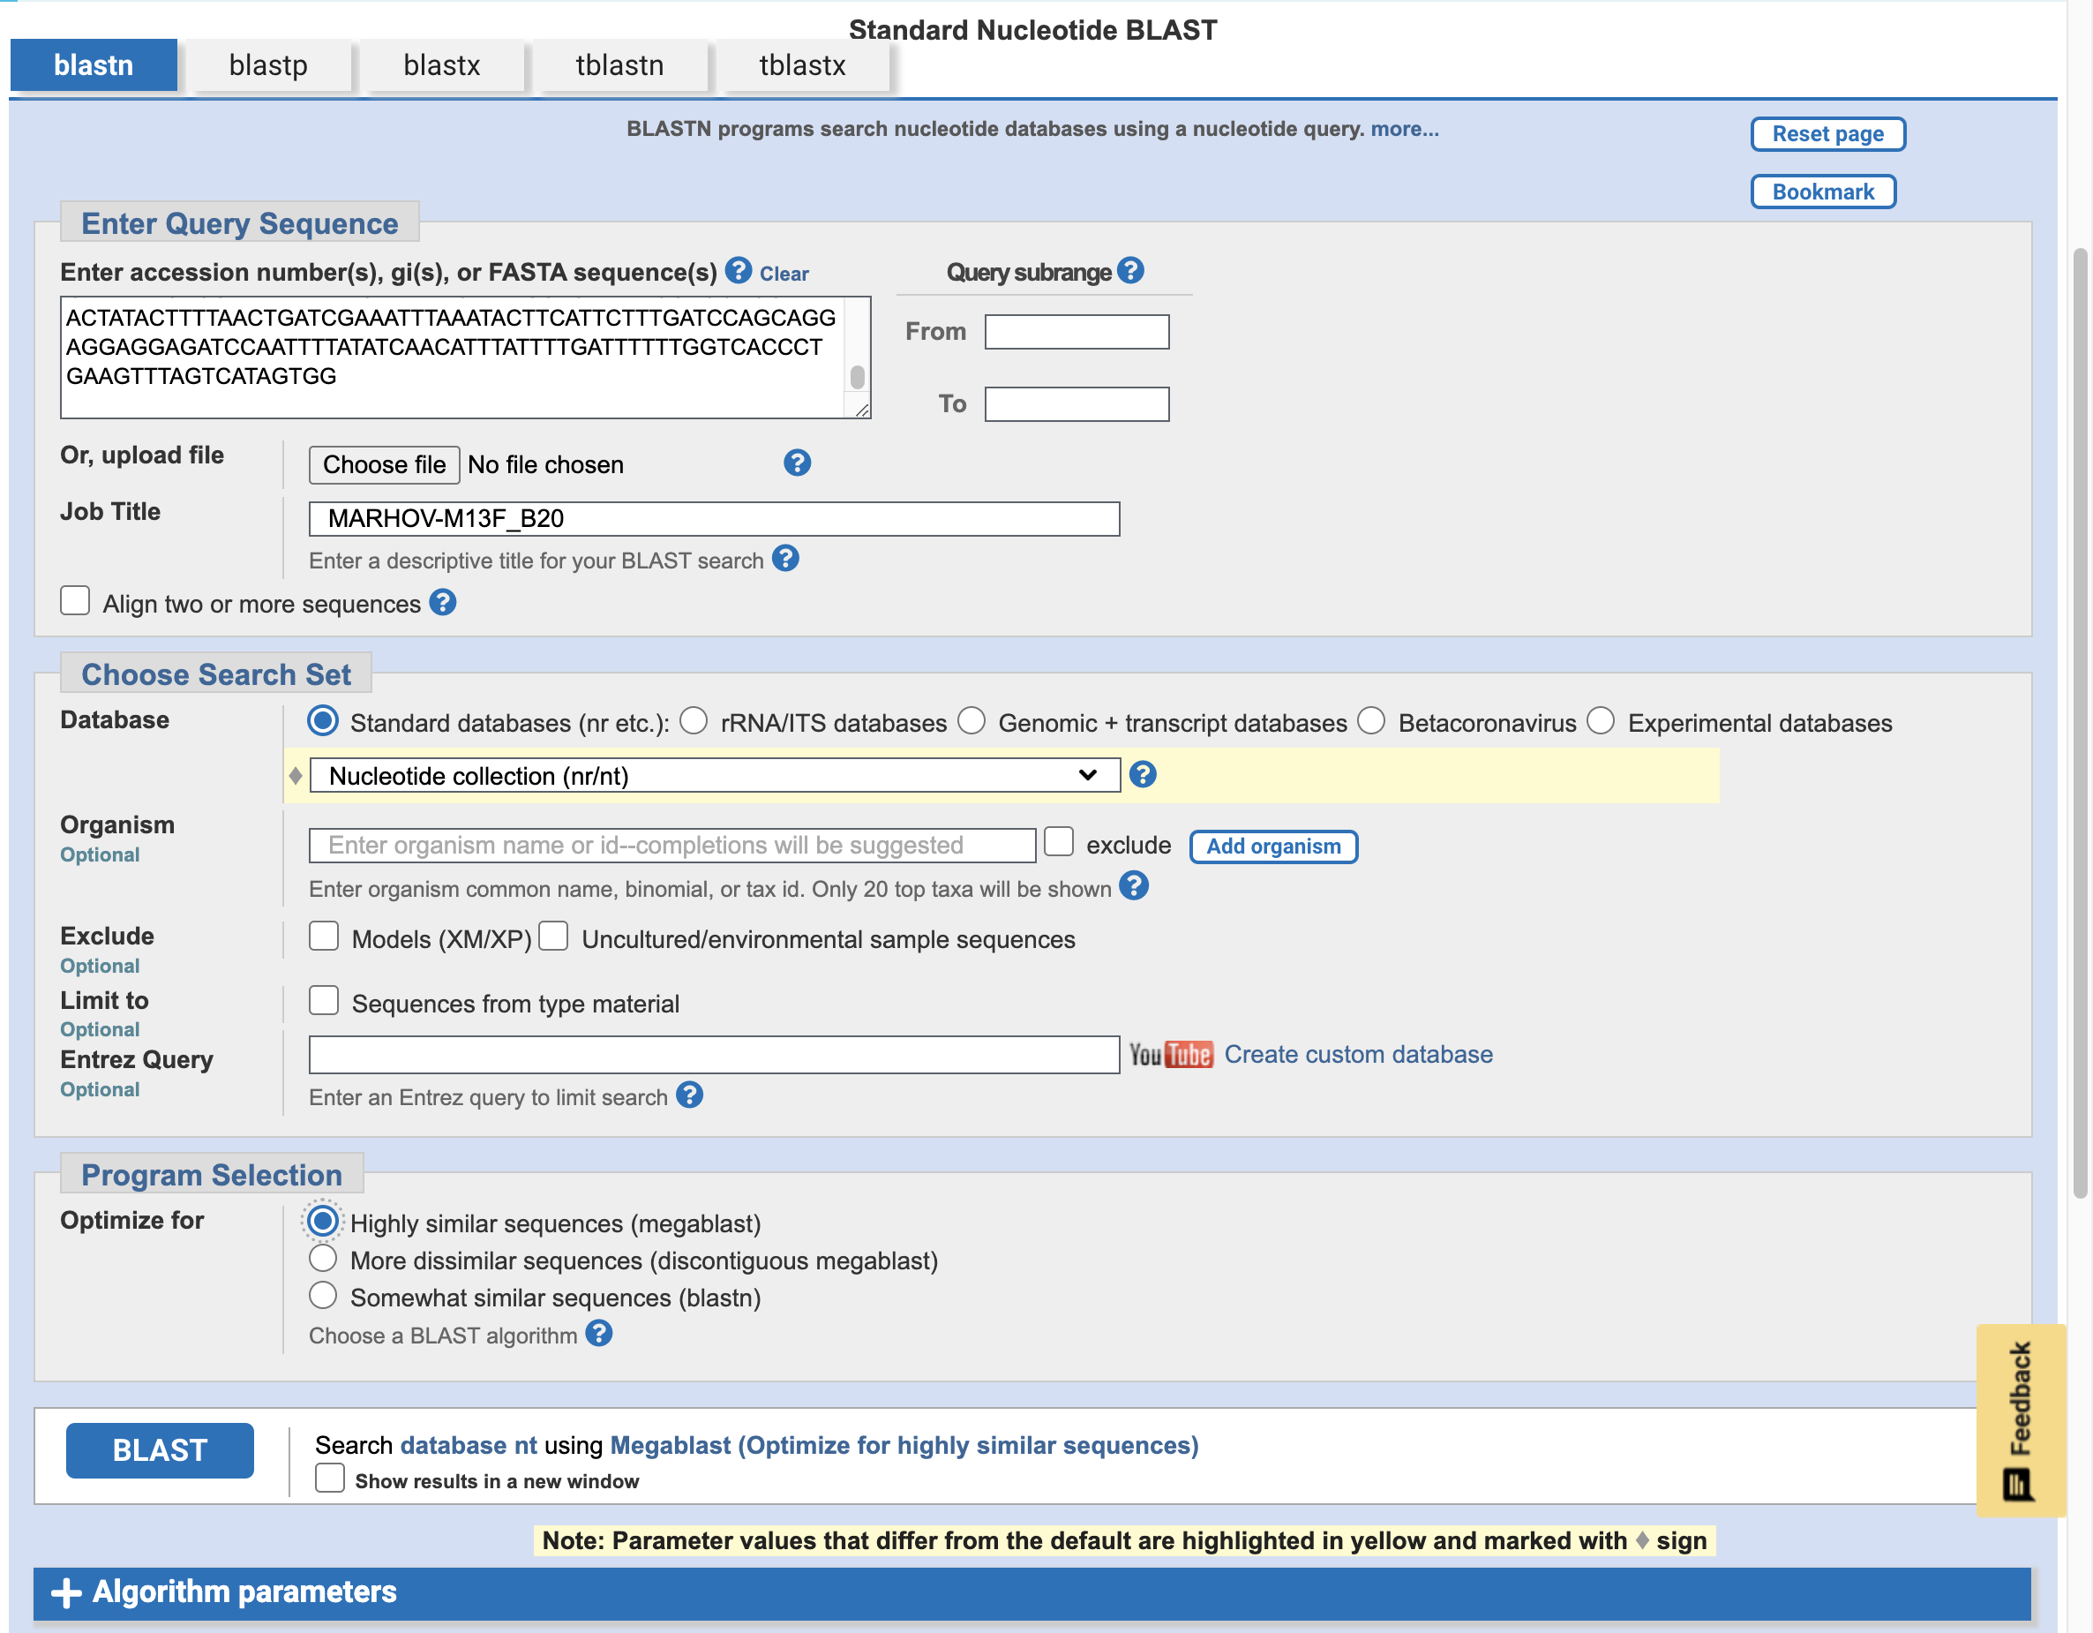The image size is (2093, 1633).
Task: Click help icon after descriptive title hint
Action: point(785,558)
